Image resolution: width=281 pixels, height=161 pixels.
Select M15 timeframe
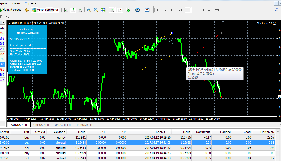[173, 10]
